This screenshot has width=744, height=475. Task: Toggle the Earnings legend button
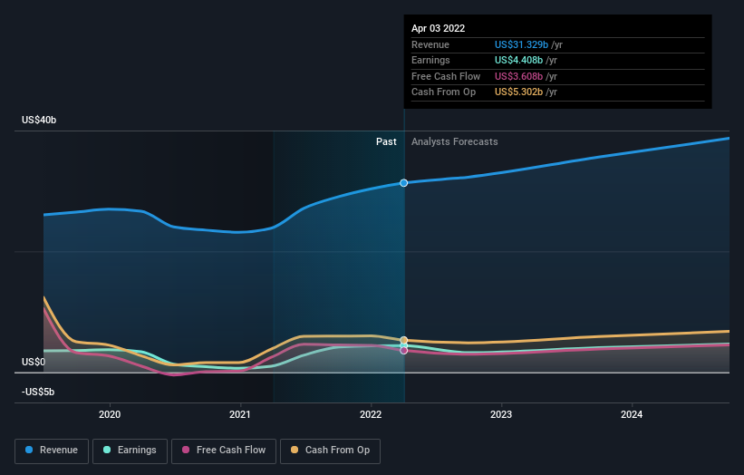point(130,451)
